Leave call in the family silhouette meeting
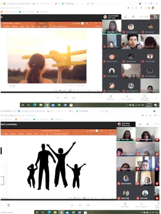This screenshot has height=214, width=161. coord(80,205)
